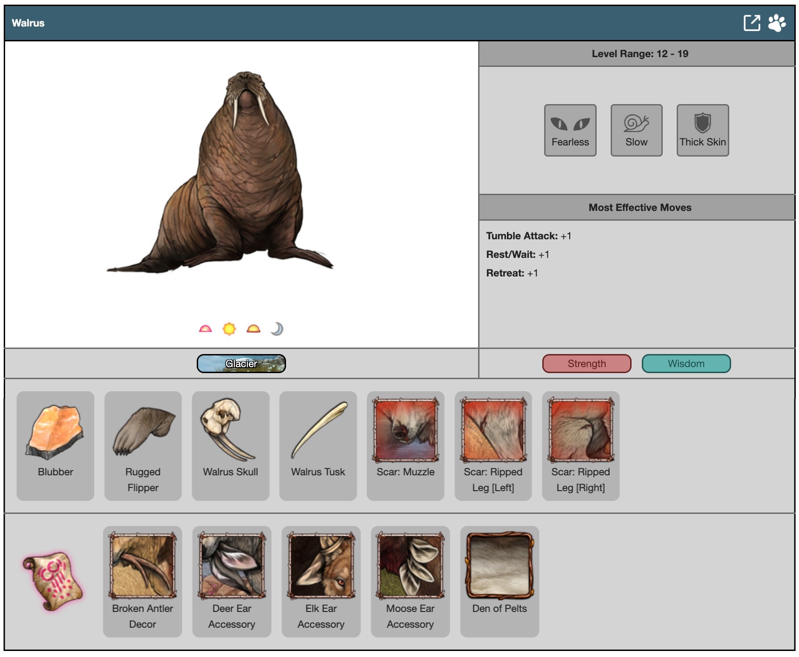Select the Broken Antler Decor
Image resolution: width=799 pixels, height=657 pixels.
tap(142, 581)
